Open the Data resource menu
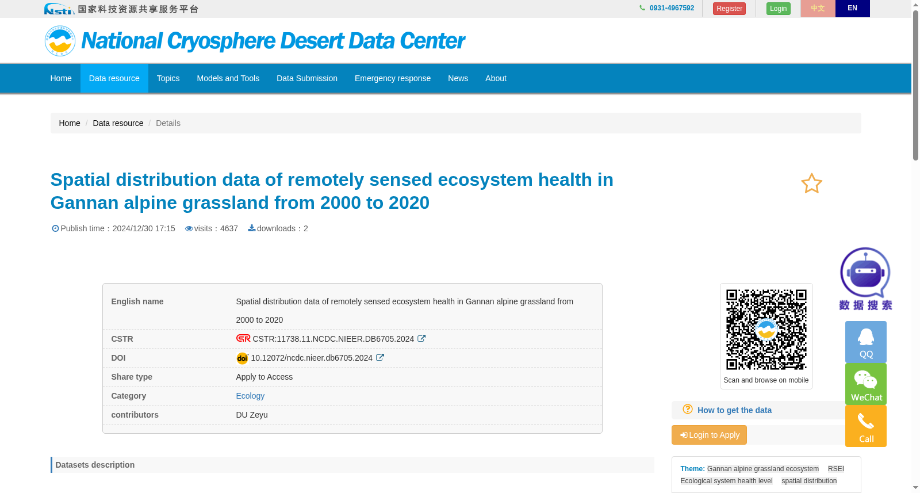 point(114,78)
